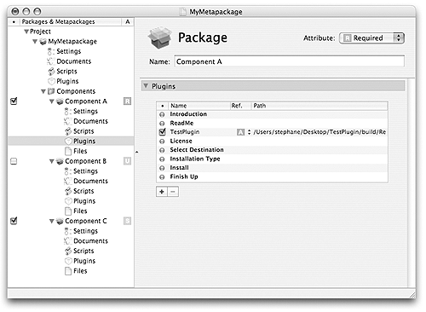Click the Components folder icon

click(x=51, y=91)
